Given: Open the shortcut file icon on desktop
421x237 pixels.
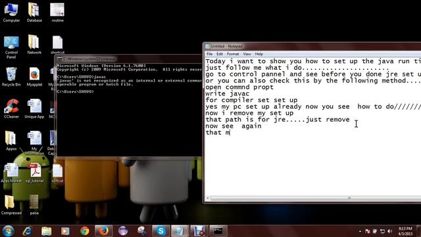Looking at the screenshot, I should click(x=57, y=45).
